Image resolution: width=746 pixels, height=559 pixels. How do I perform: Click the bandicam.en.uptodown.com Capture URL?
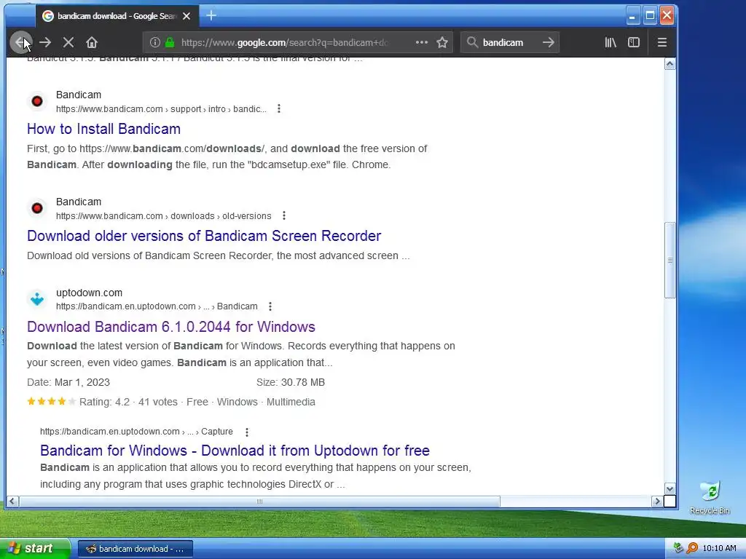pos(136,432)
